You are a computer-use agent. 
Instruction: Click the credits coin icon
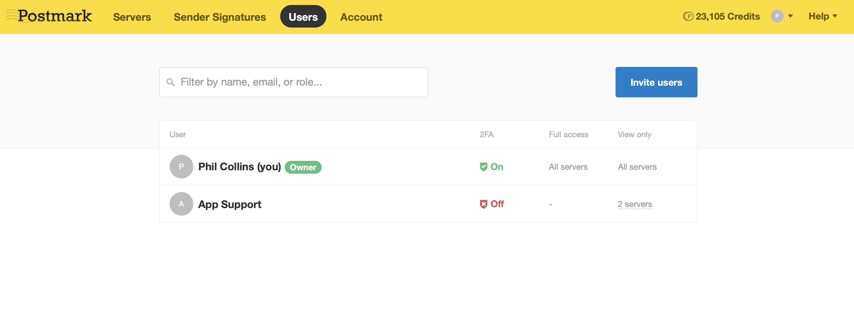coord(688,16)
